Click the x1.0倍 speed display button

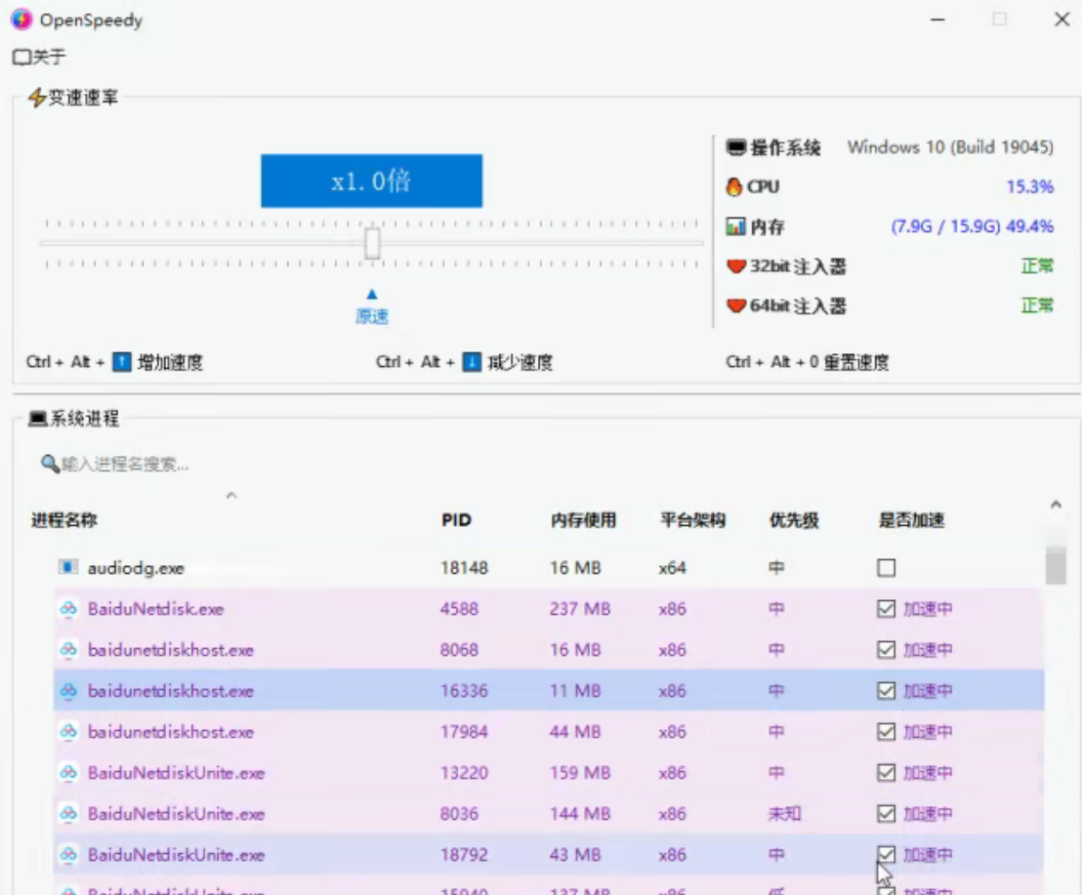(371, 181)
